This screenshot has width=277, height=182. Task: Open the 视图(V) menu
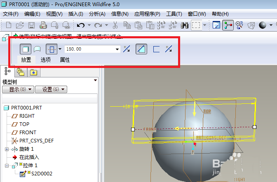pyautogui.click(x=54, y=14)
